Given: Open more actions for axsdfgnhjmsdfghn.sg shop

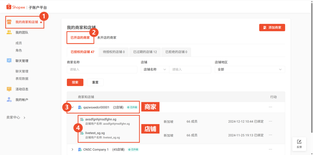Looking at the screenshot, I should click(x=270, y=121).
